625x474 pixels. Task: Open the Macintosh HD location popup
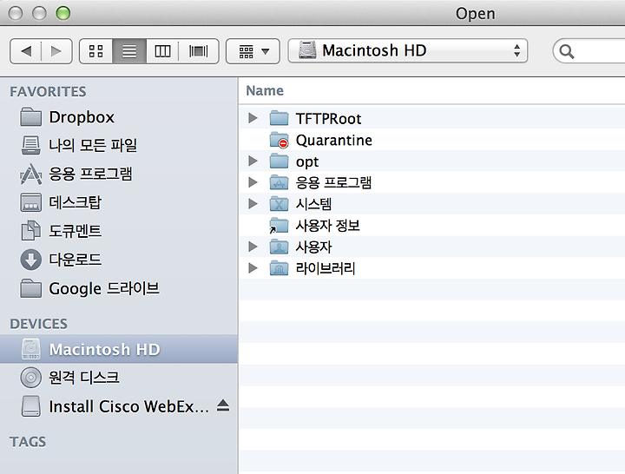click(408, 50)
